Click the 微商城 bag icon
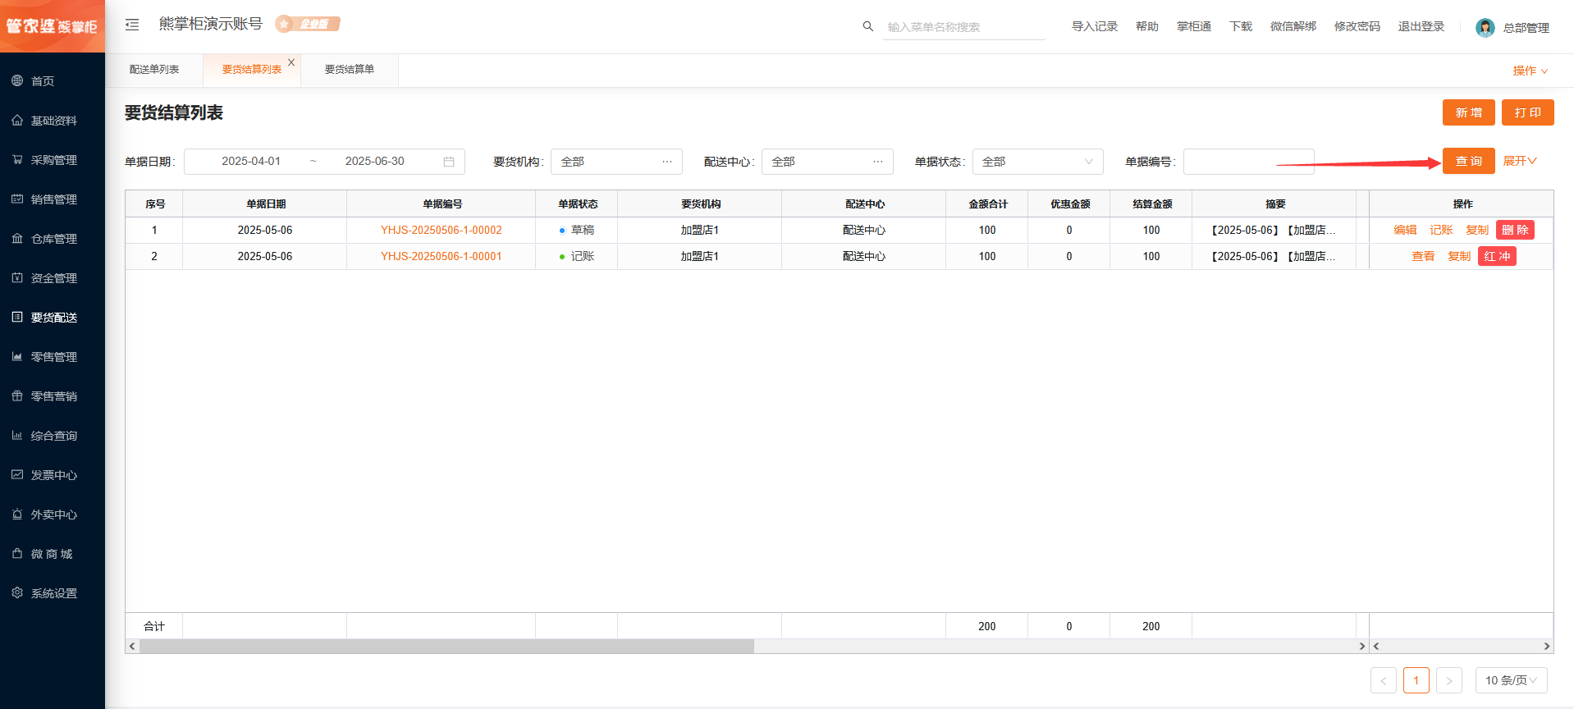The height and width of the screenshot is (709, 1574). click(17, 553)
